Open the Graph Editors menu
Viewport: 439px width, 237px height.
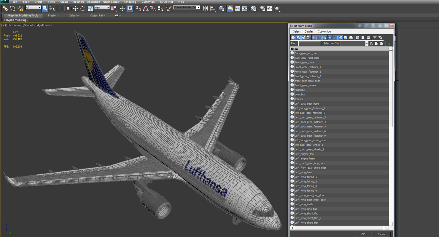tap(111, 2)
